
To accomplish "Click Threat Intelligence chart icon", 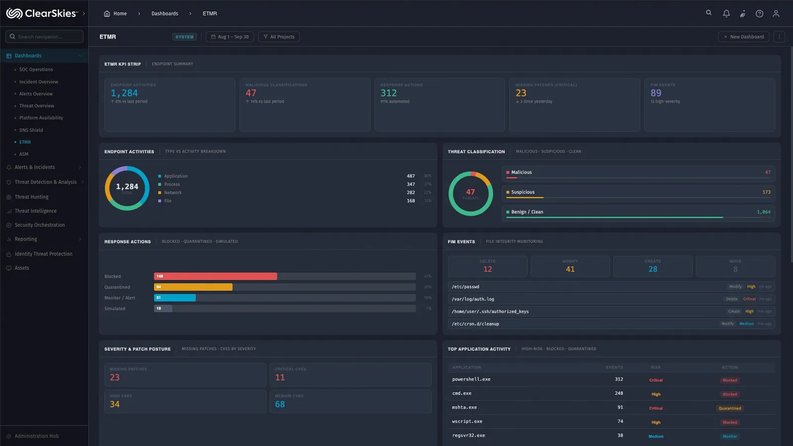I will pos(9,211).
